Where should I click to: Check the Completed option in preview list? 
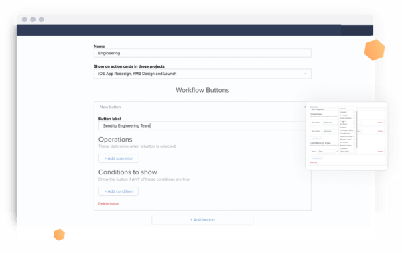[354, 148]
